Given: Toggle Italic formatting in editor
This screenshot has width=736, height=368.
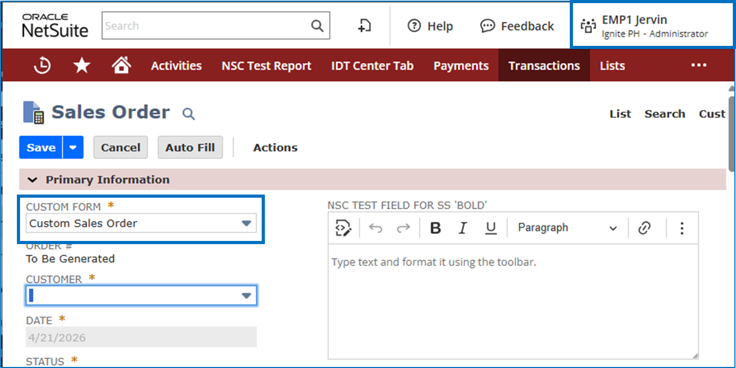Looking at the screenshot, I should (x=463, y=228).
